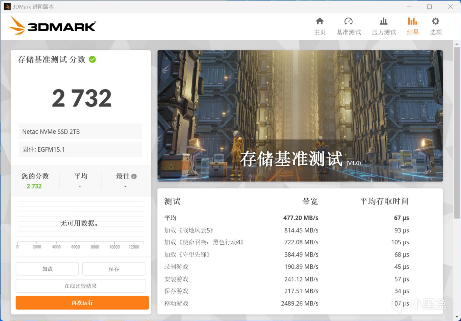The width and height of the screenshot is (461, 321).
Task: Click the 安装游戏 row label
Action: pyautogui.click(x=176, y=279)
